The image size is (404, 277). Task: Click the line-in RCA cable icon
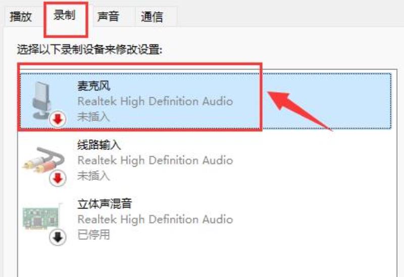[x=43, y=159]
